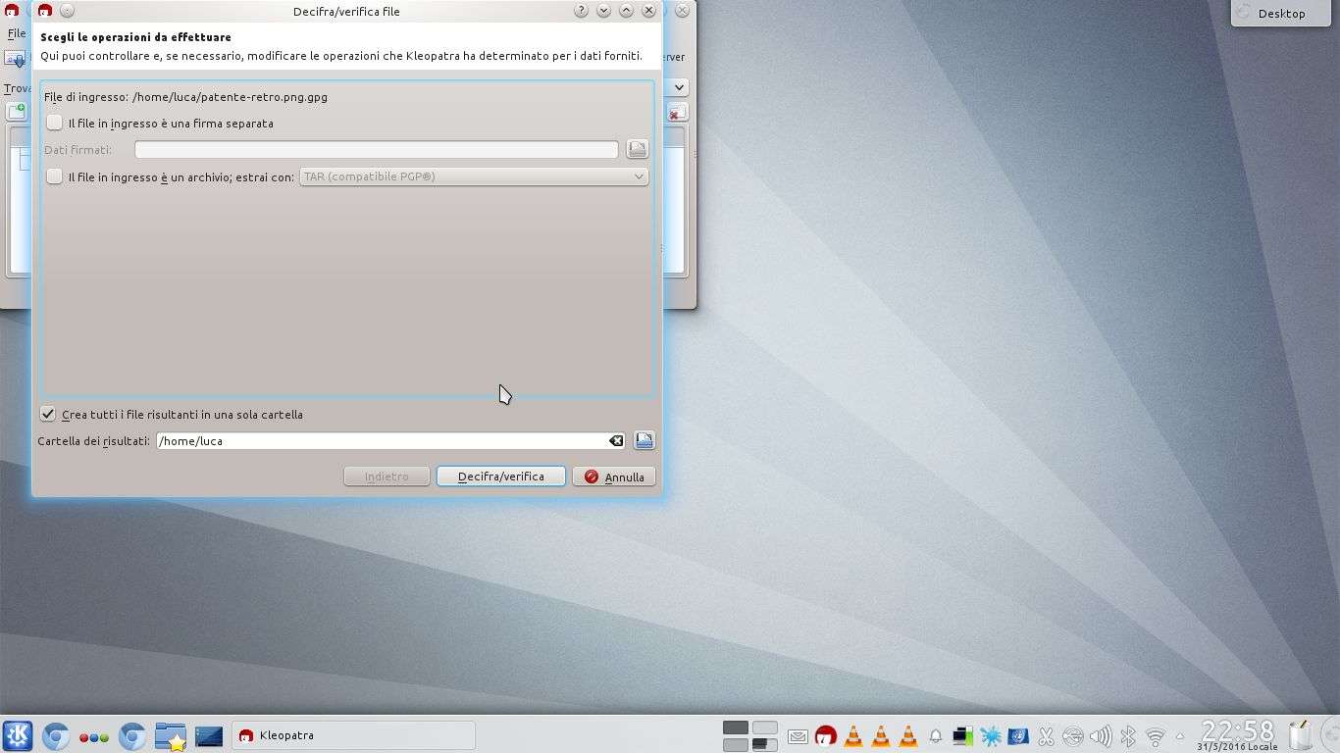
Task: Uncheck 'Crea tutti i file risultanti in una sola cartella'
Action: [48, 415]
